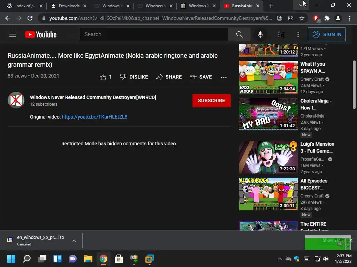Open WNRCD channel avatar

16,100
